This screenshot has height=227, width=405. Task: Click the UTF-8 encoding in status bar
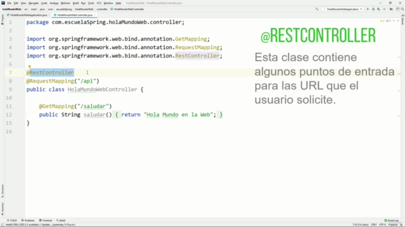[382, 224]
